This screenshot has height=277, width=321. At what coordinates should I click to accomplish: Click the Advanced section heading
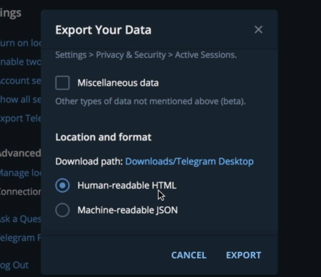pyautogui.click(x=20, y=153)
